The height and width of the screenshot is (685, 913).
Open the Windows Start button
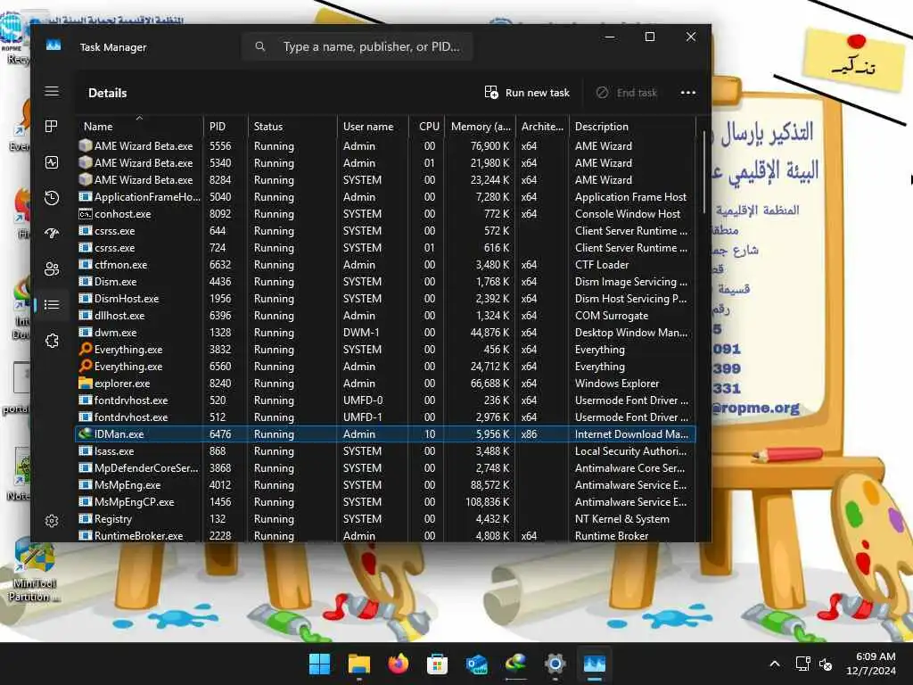[x=319, y=664]
